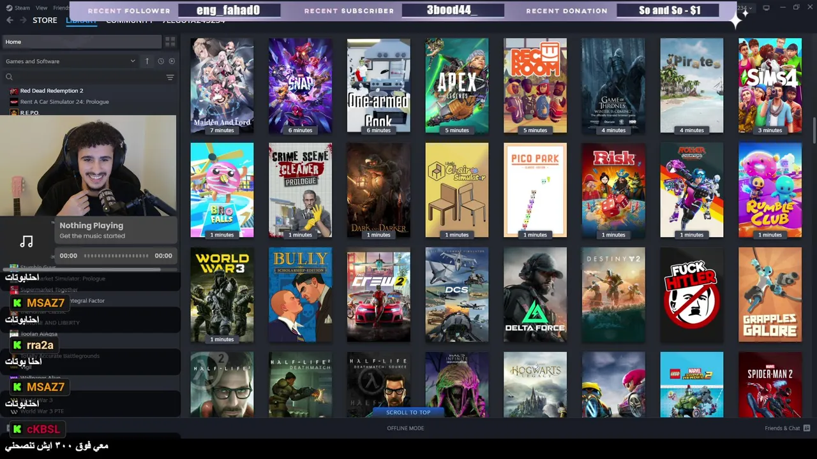The image size is (817, 459).
Task: Select Rent A Car Simulator 24: Prologue
Action: coord(64,101)
